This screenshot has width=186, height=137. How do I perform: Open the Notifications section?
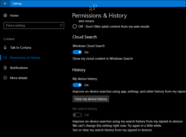(19, 68)
